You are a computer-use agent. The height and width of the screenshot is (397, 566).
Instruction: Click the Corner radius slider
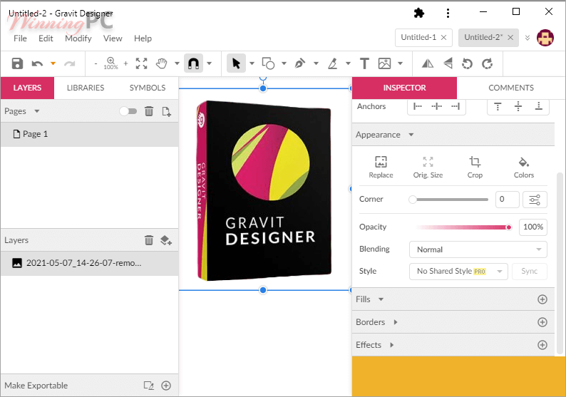[448, 200]
